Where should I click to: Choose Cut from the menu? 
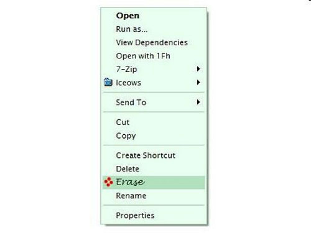154,122
